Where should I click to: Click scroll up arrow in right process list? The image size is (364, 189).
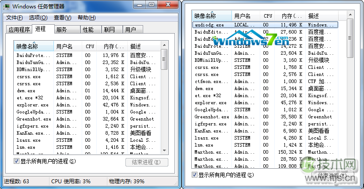[x=350, y=15]
